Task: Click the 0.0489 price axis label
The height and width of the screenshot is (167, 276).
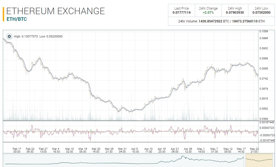Action: (264, 119)
